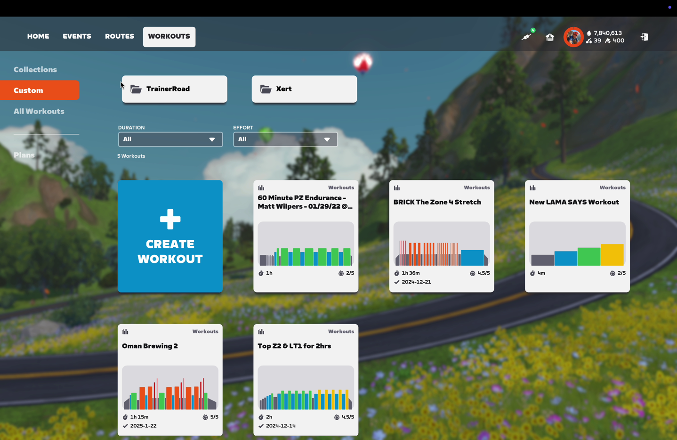Click the Duration dropdown arrow
The image size is (677, 440).
coord(212,139)
